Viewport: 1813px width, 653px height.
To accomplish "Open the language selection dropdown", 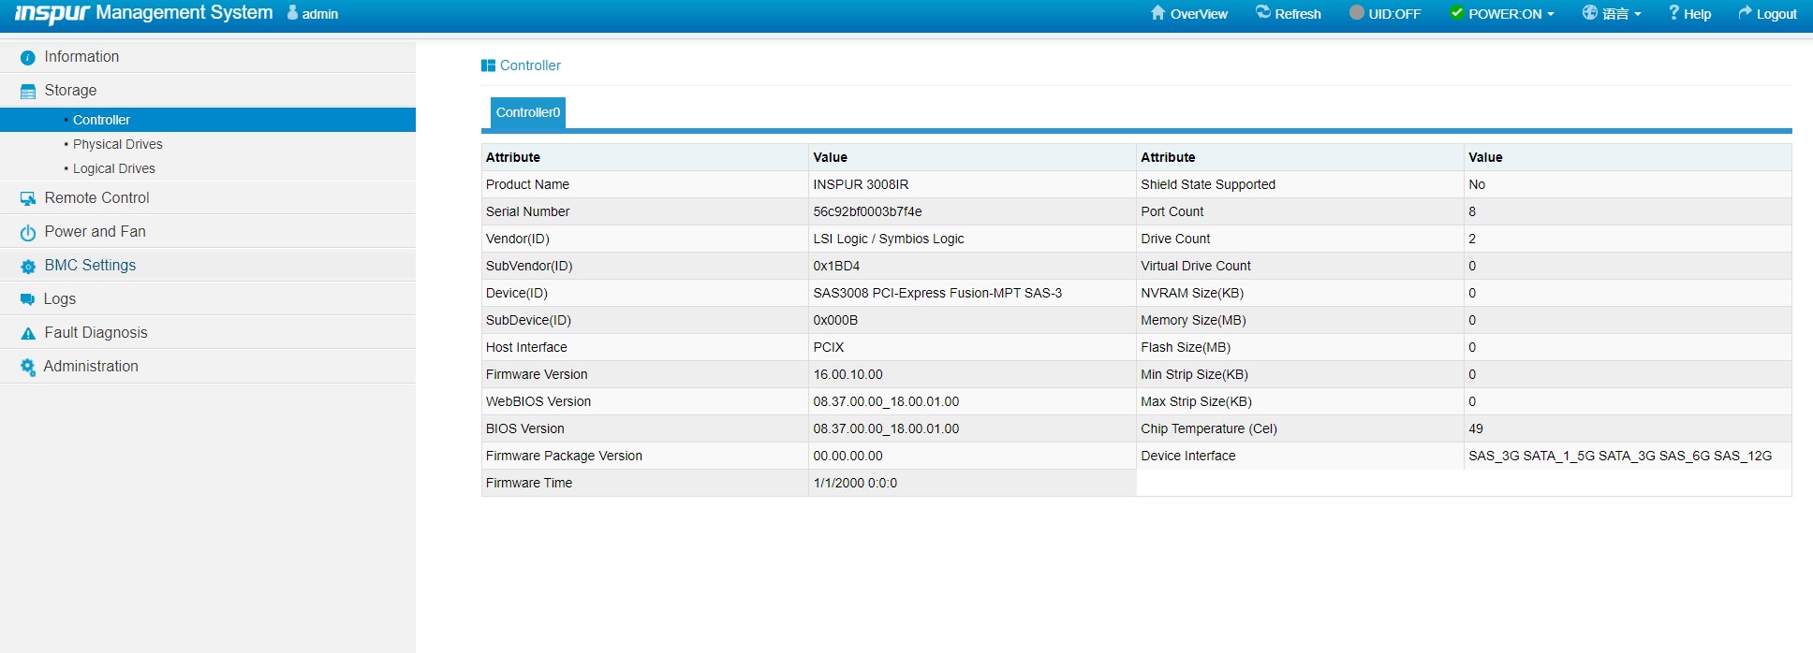I will click(x=1612, y=14).
